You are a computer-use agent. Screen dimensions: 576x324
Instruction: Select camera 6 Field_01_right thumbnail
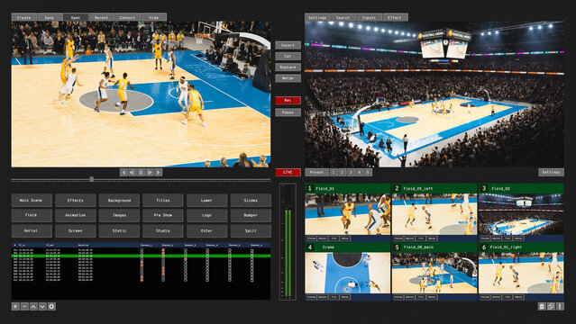point(521,273)
